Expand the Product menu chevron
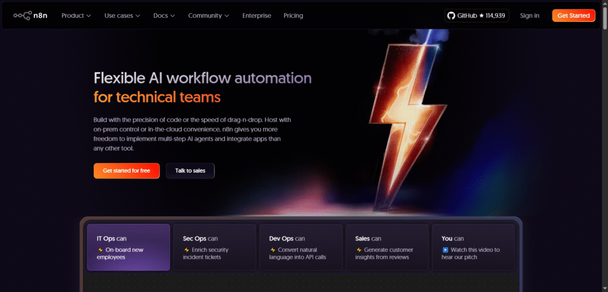 [88, 16]
